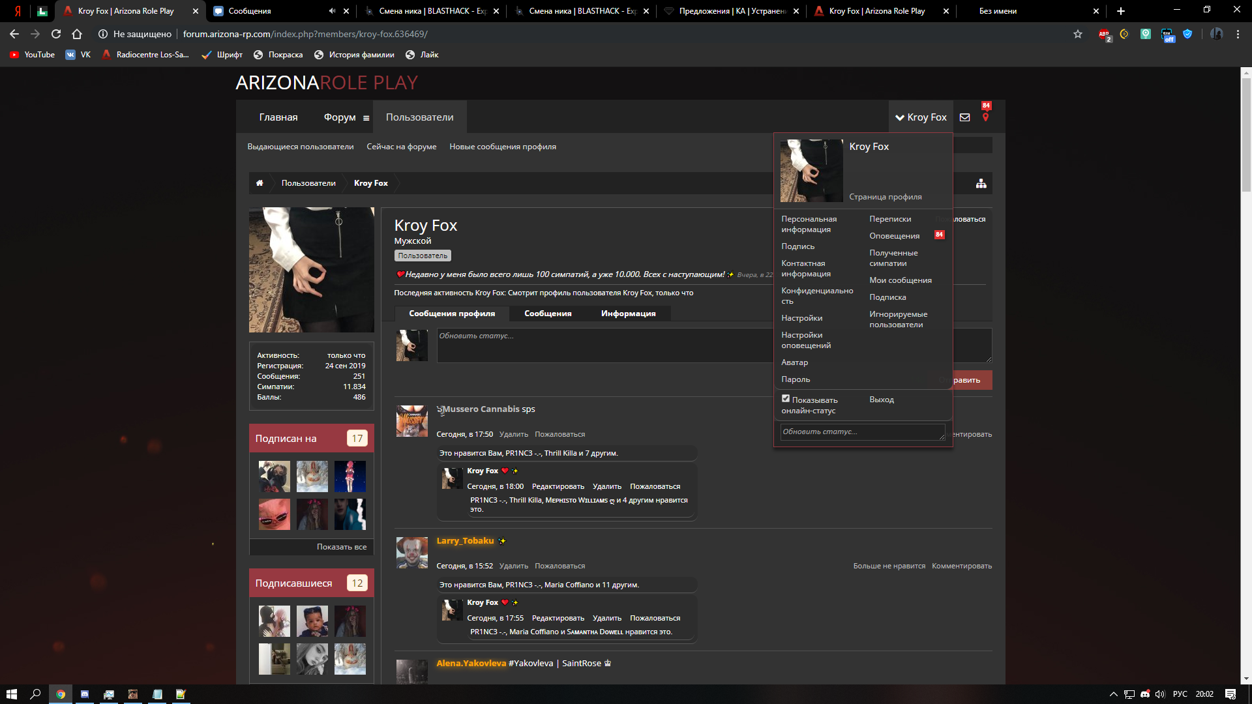
Task: Open Игнорируемые пользователи
Action: coord(898,319)
